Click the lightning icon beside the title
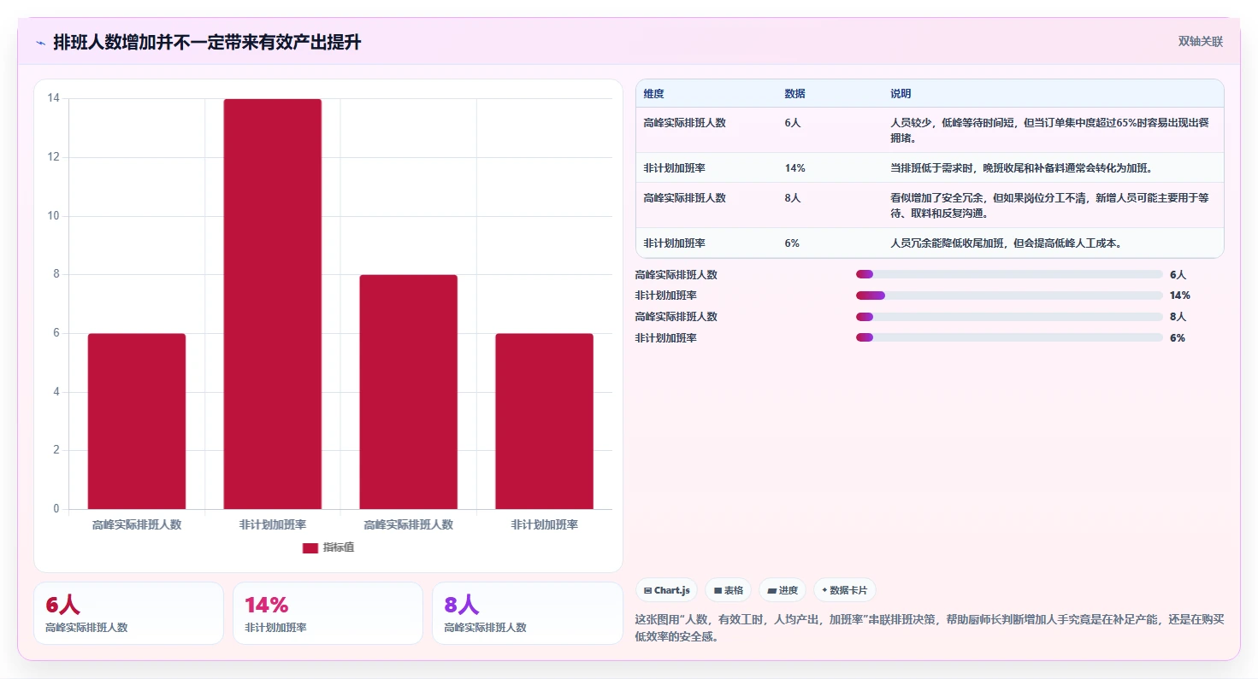1258x679 pixels. point(40,43)
